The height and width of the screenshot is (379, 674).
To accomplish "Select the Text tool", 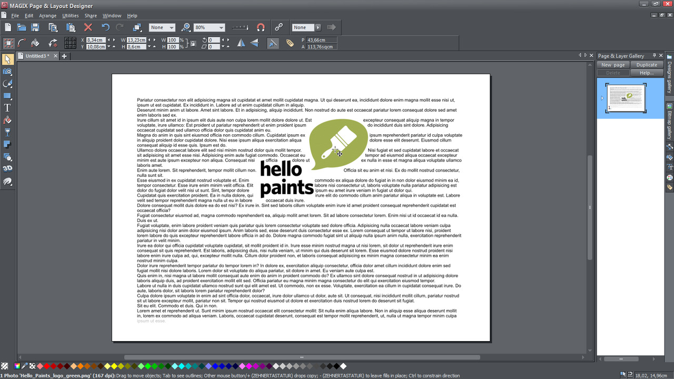I will pyautogui.click(x=7, y=108).
